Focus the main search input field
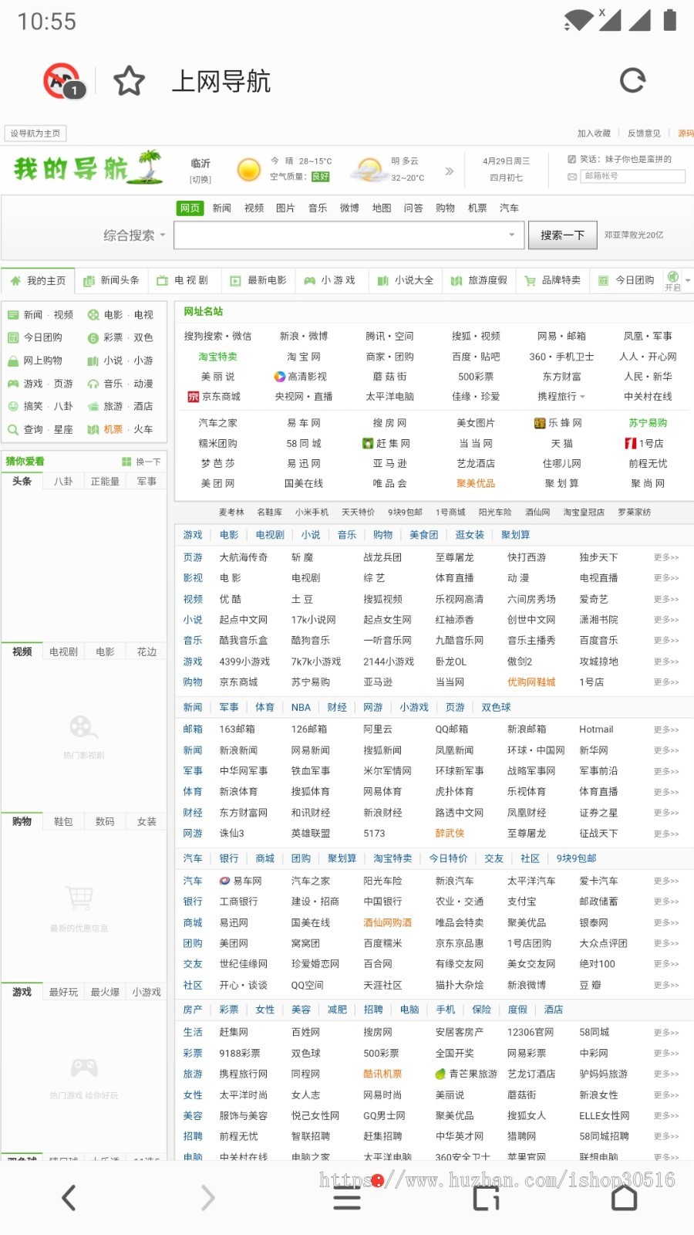The image size is (694, 1235). (349, 235)
